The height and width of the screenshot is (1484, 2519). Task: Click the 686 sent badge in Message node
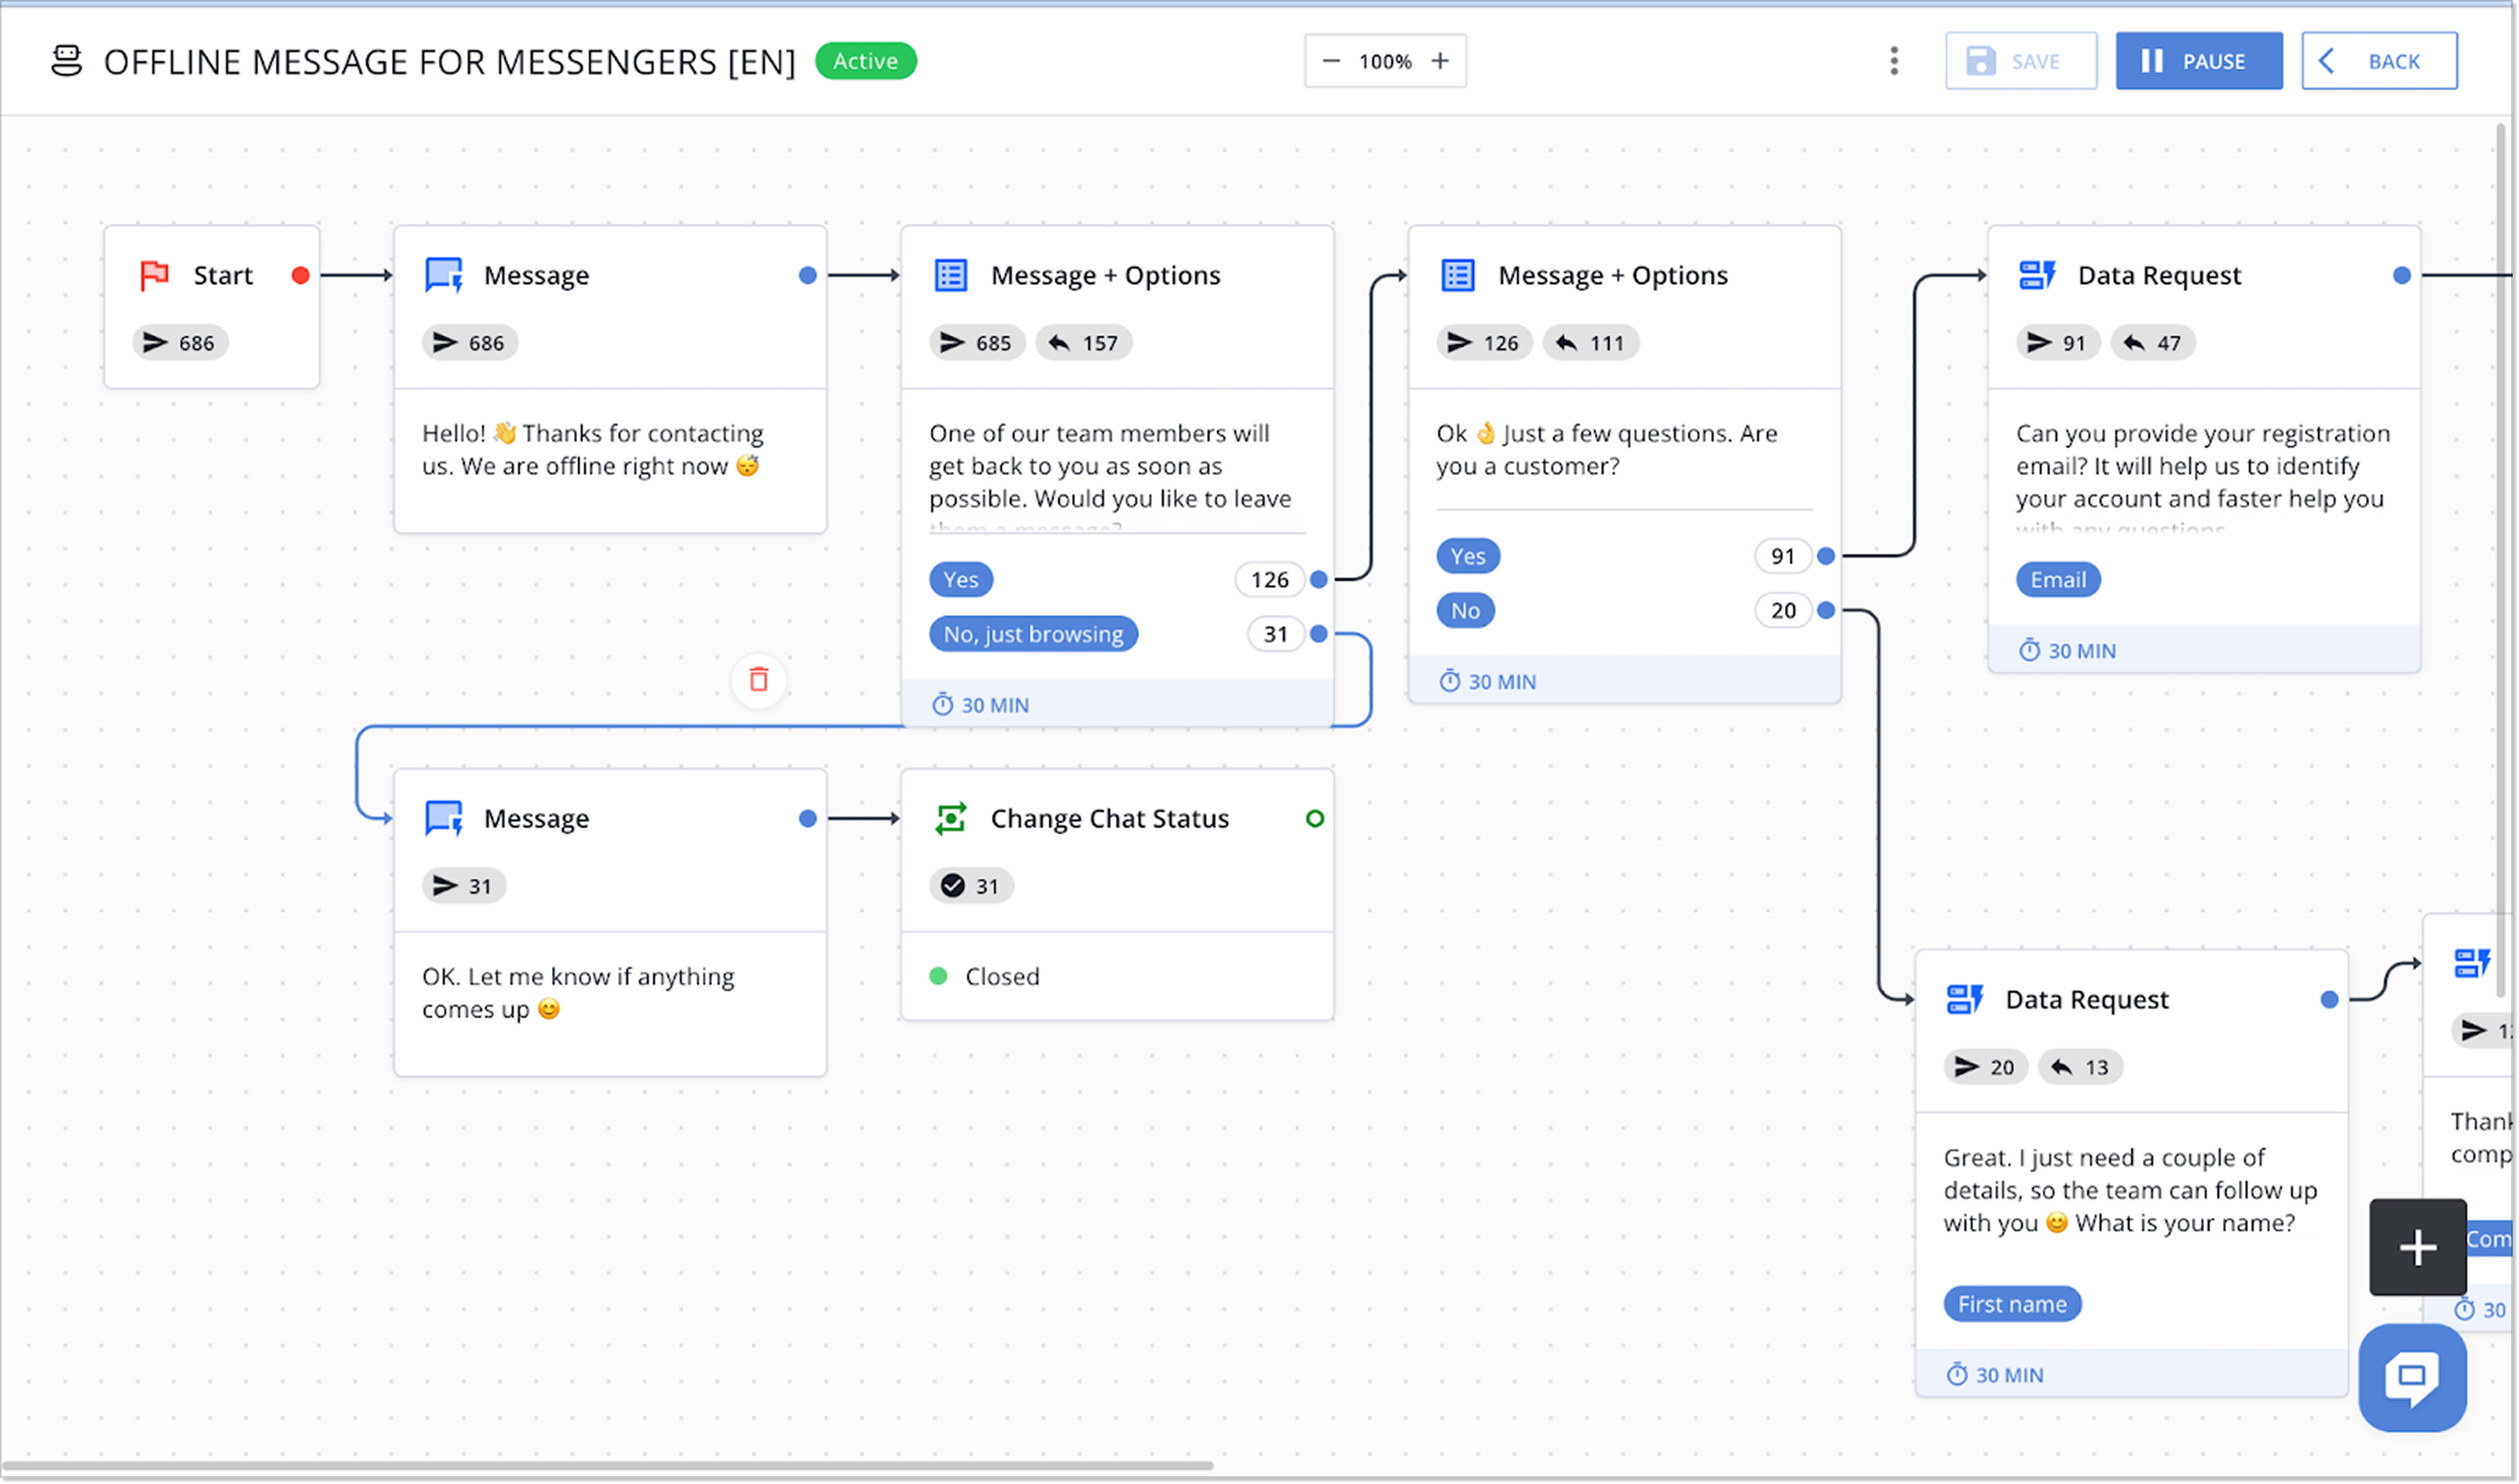(470, 343)
